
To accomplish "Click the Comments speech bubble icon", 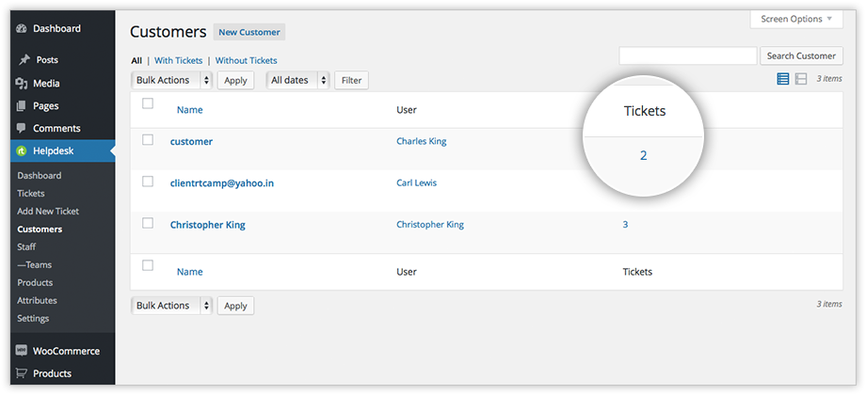I will click(x=22, y=129).
